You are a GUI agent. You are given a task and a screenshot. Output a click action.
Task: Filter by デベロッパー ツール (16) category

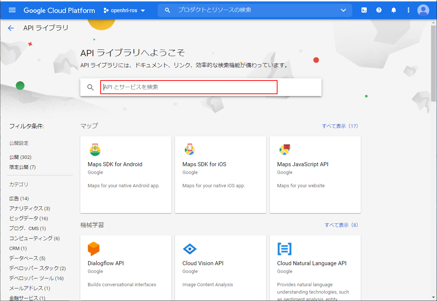click(36, 278)
